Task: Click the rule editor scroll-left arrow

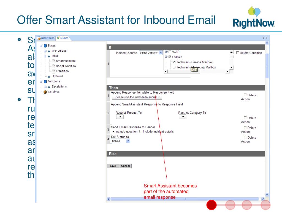Action: coord(108,199)
